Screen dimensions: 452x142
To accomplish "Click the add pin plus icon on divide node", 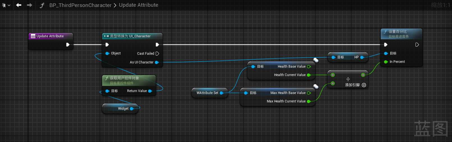I will click(364, 85).
